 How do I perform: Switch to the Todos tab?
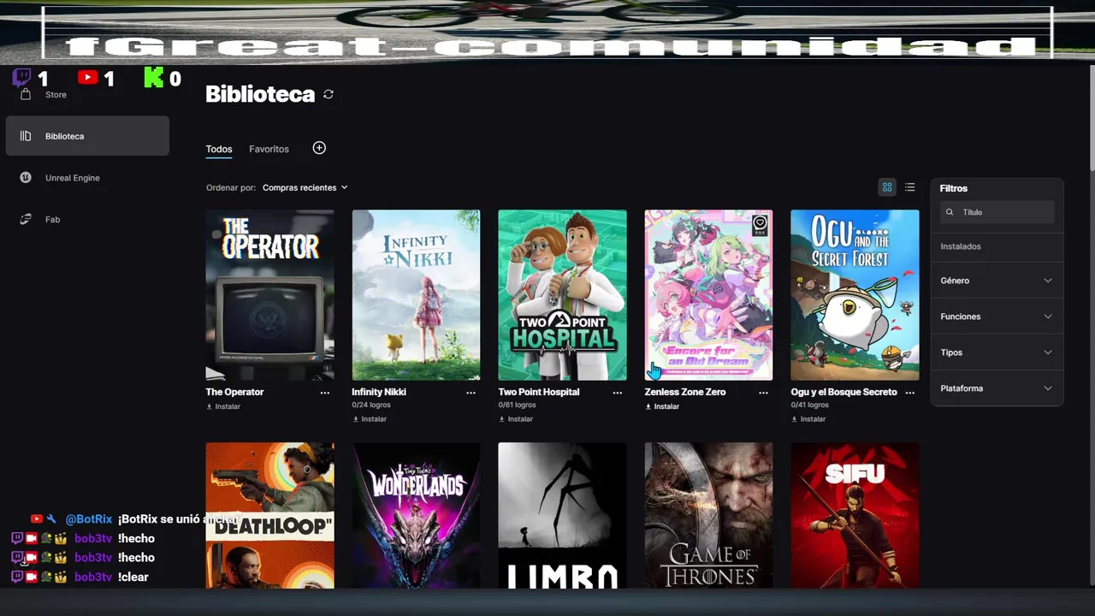coord(219,149)
